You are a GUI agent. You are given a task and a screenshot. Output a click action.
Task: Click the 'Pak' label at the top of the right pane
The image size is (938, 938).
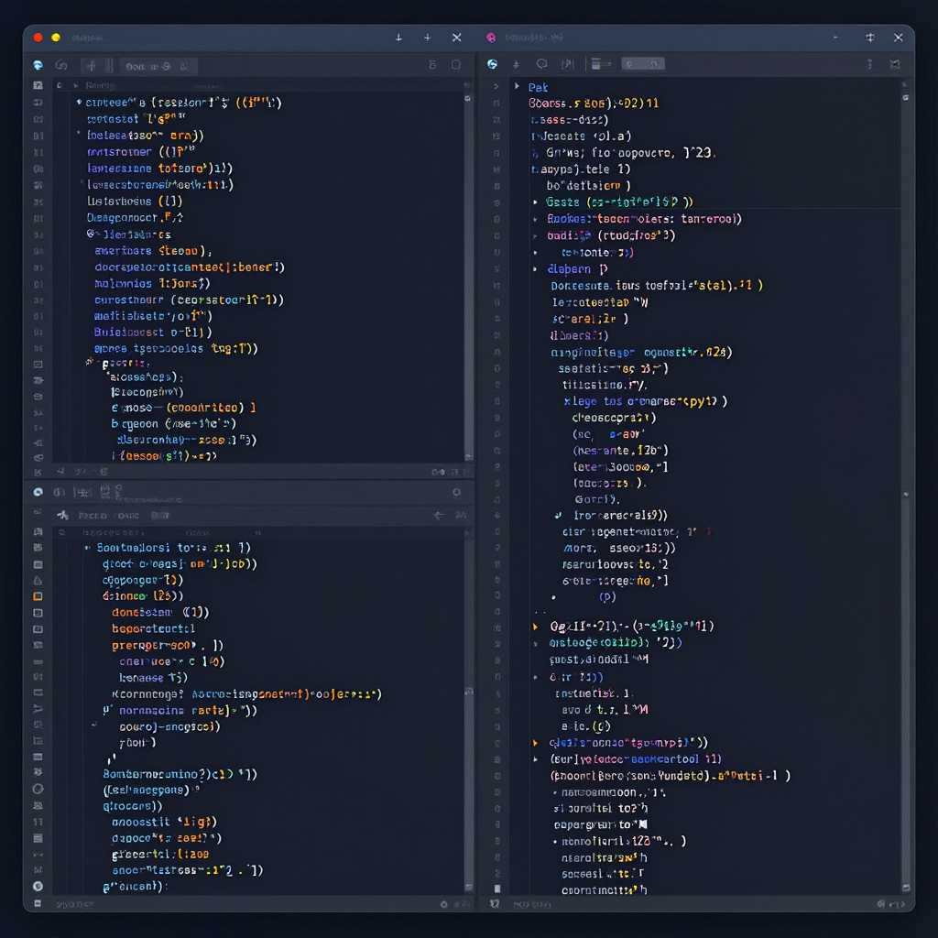(538, 87)
